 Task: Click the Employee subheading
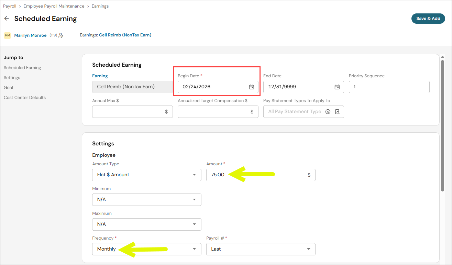click(104, 155)
